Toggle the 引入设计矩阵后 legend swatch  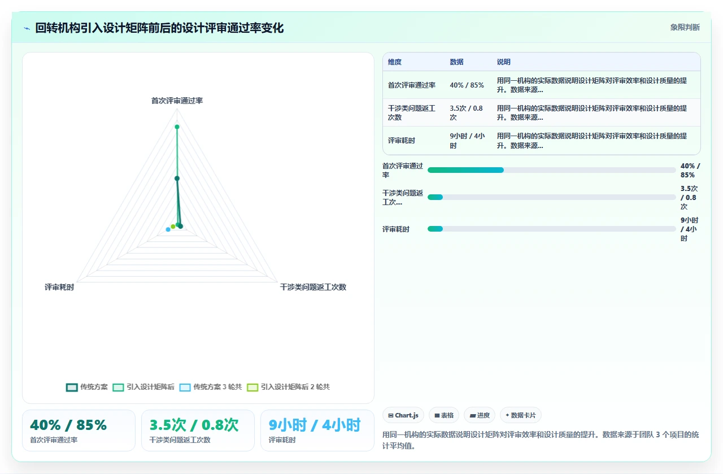tap(118, 387)
